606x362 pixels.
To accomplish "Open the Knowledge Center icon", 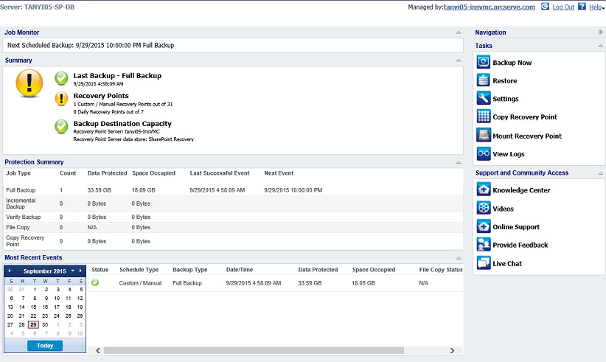I will [484, 190].
